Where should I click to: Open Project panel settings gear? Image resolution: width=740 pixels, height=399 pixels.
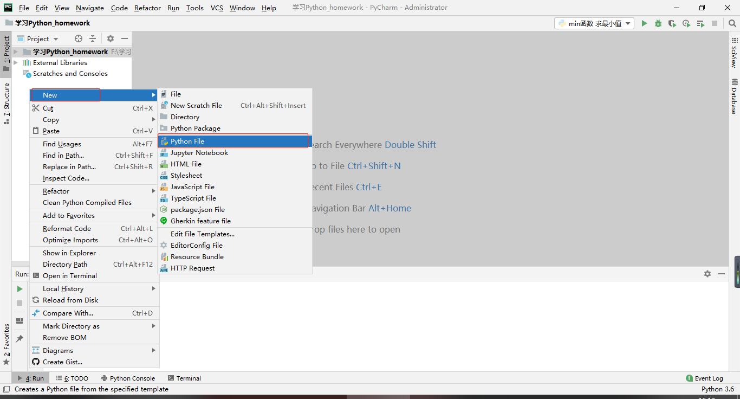pos(111,38)
